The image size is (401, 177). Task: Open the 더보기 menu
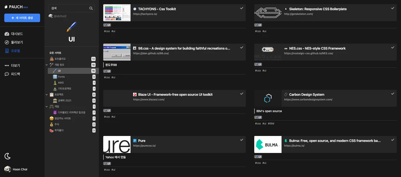point(12,65)
